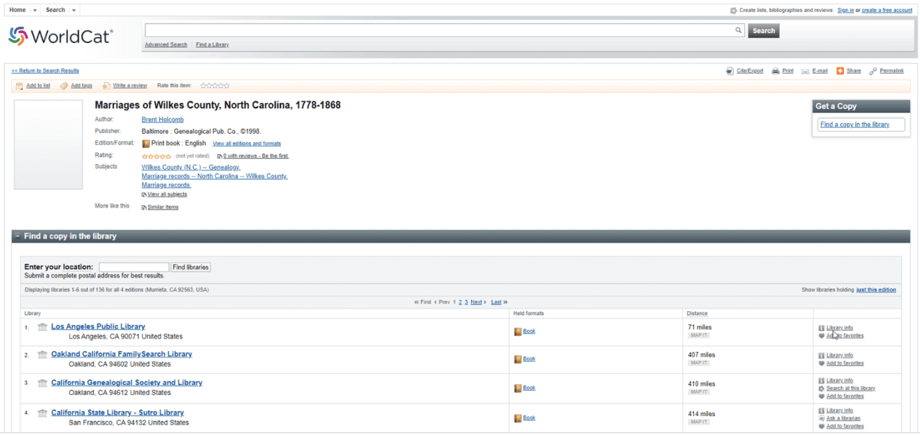This screenshot has width=920, height=435.
Task: Click the building icon beside California State Library - Sutro
Action: click(x=42, y=413)
